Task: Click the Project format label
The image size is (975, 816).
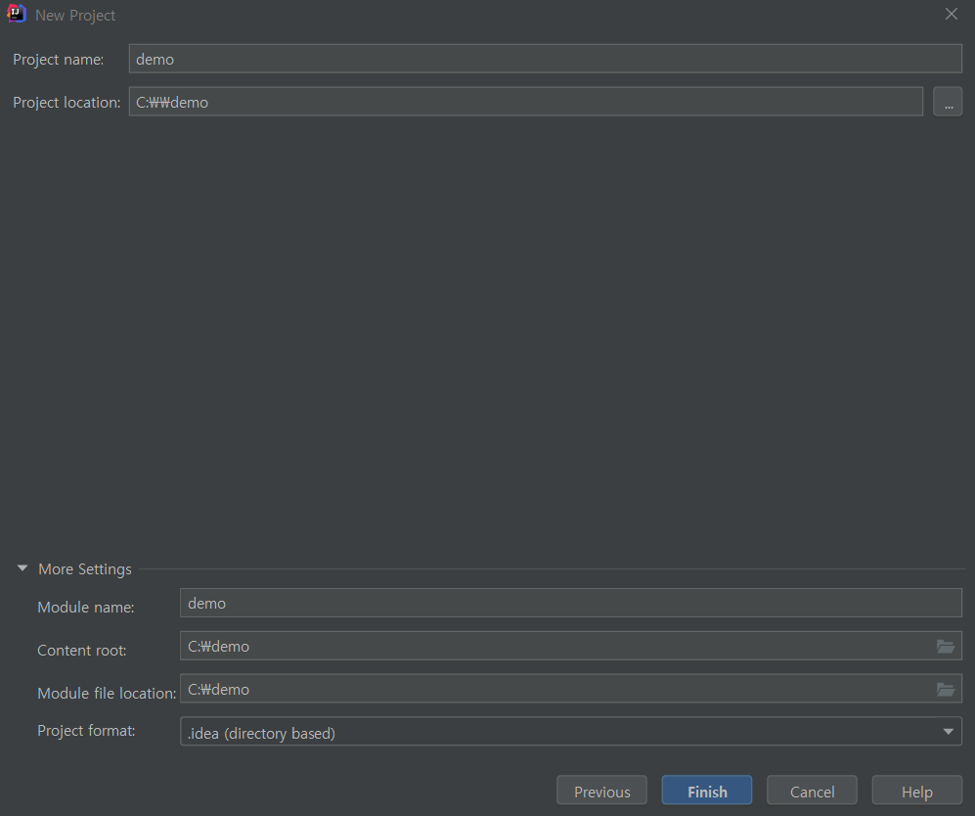Action: click(86, 731)
